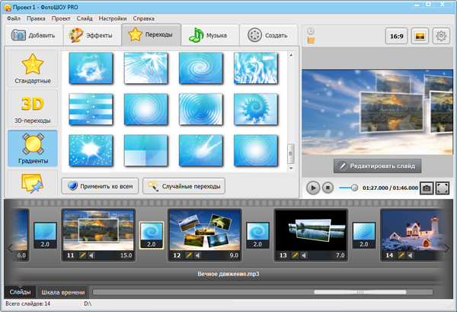Toggle sound icon on slide 12

click(x=198, y=256)
